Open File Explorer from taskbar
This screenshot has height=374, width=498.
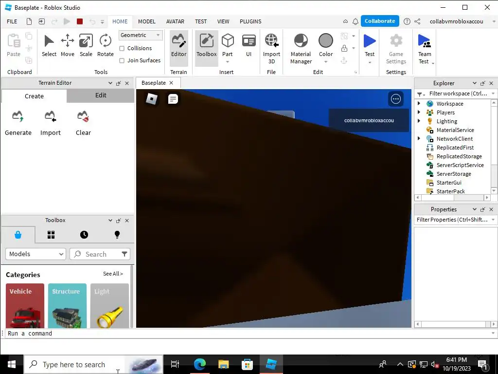pyautogui.click(x=223, y=364)
